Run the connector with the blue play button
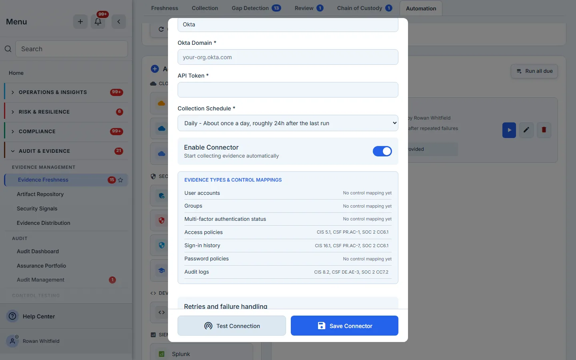Image resolution: width=576 pixels, height=360 pixels. pyautogui.click(x=509, y=130)
